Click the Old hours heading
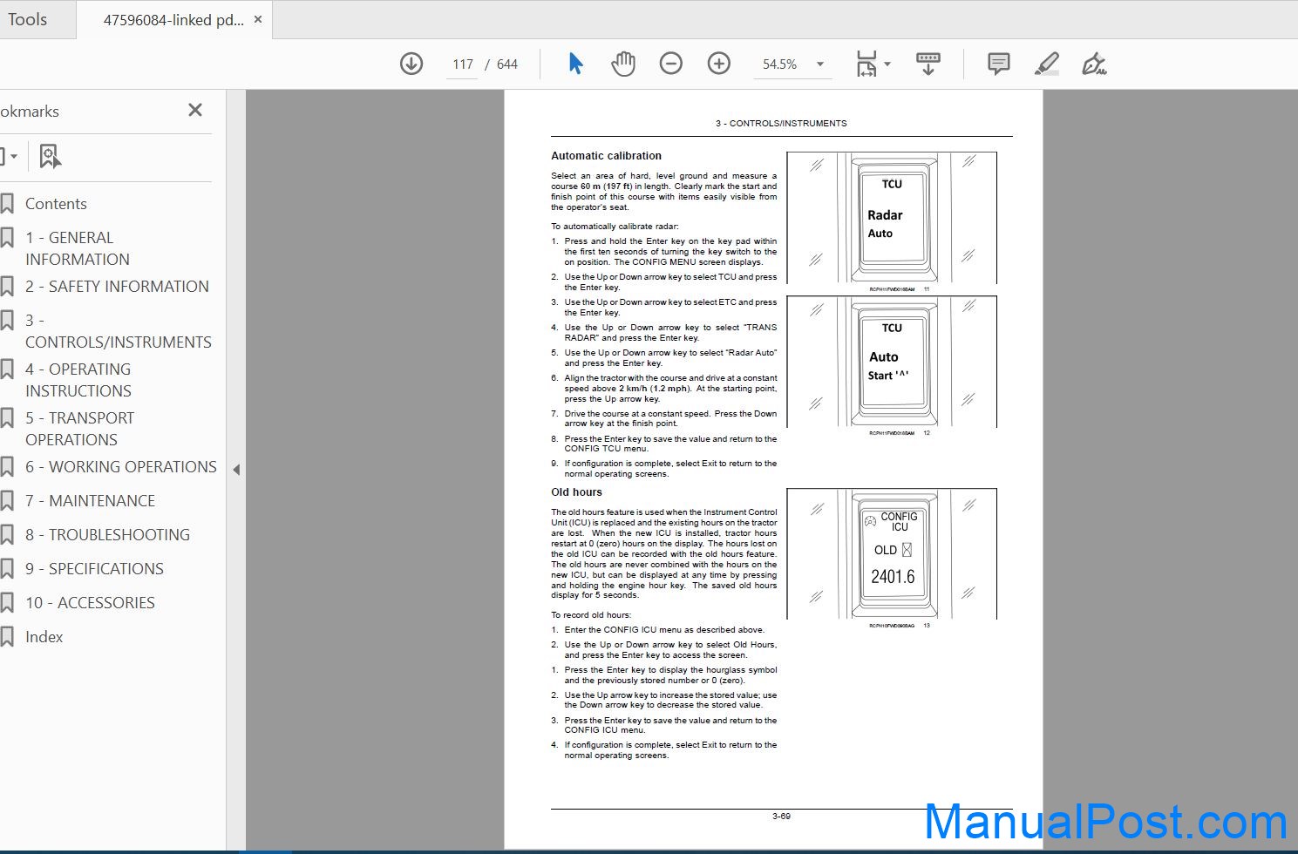The height and width of the screenshot is (854, 1298). click(576, 492)
